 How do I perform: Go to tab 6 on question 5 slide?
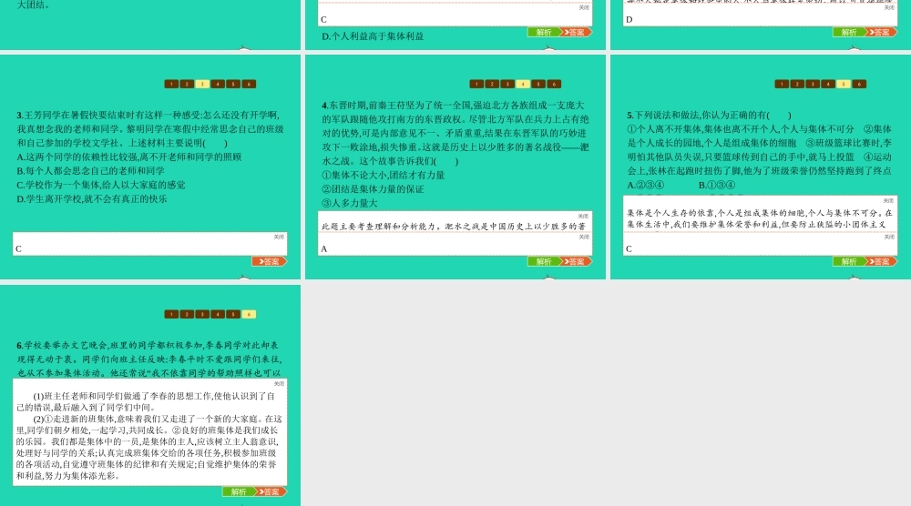point(859,84)
